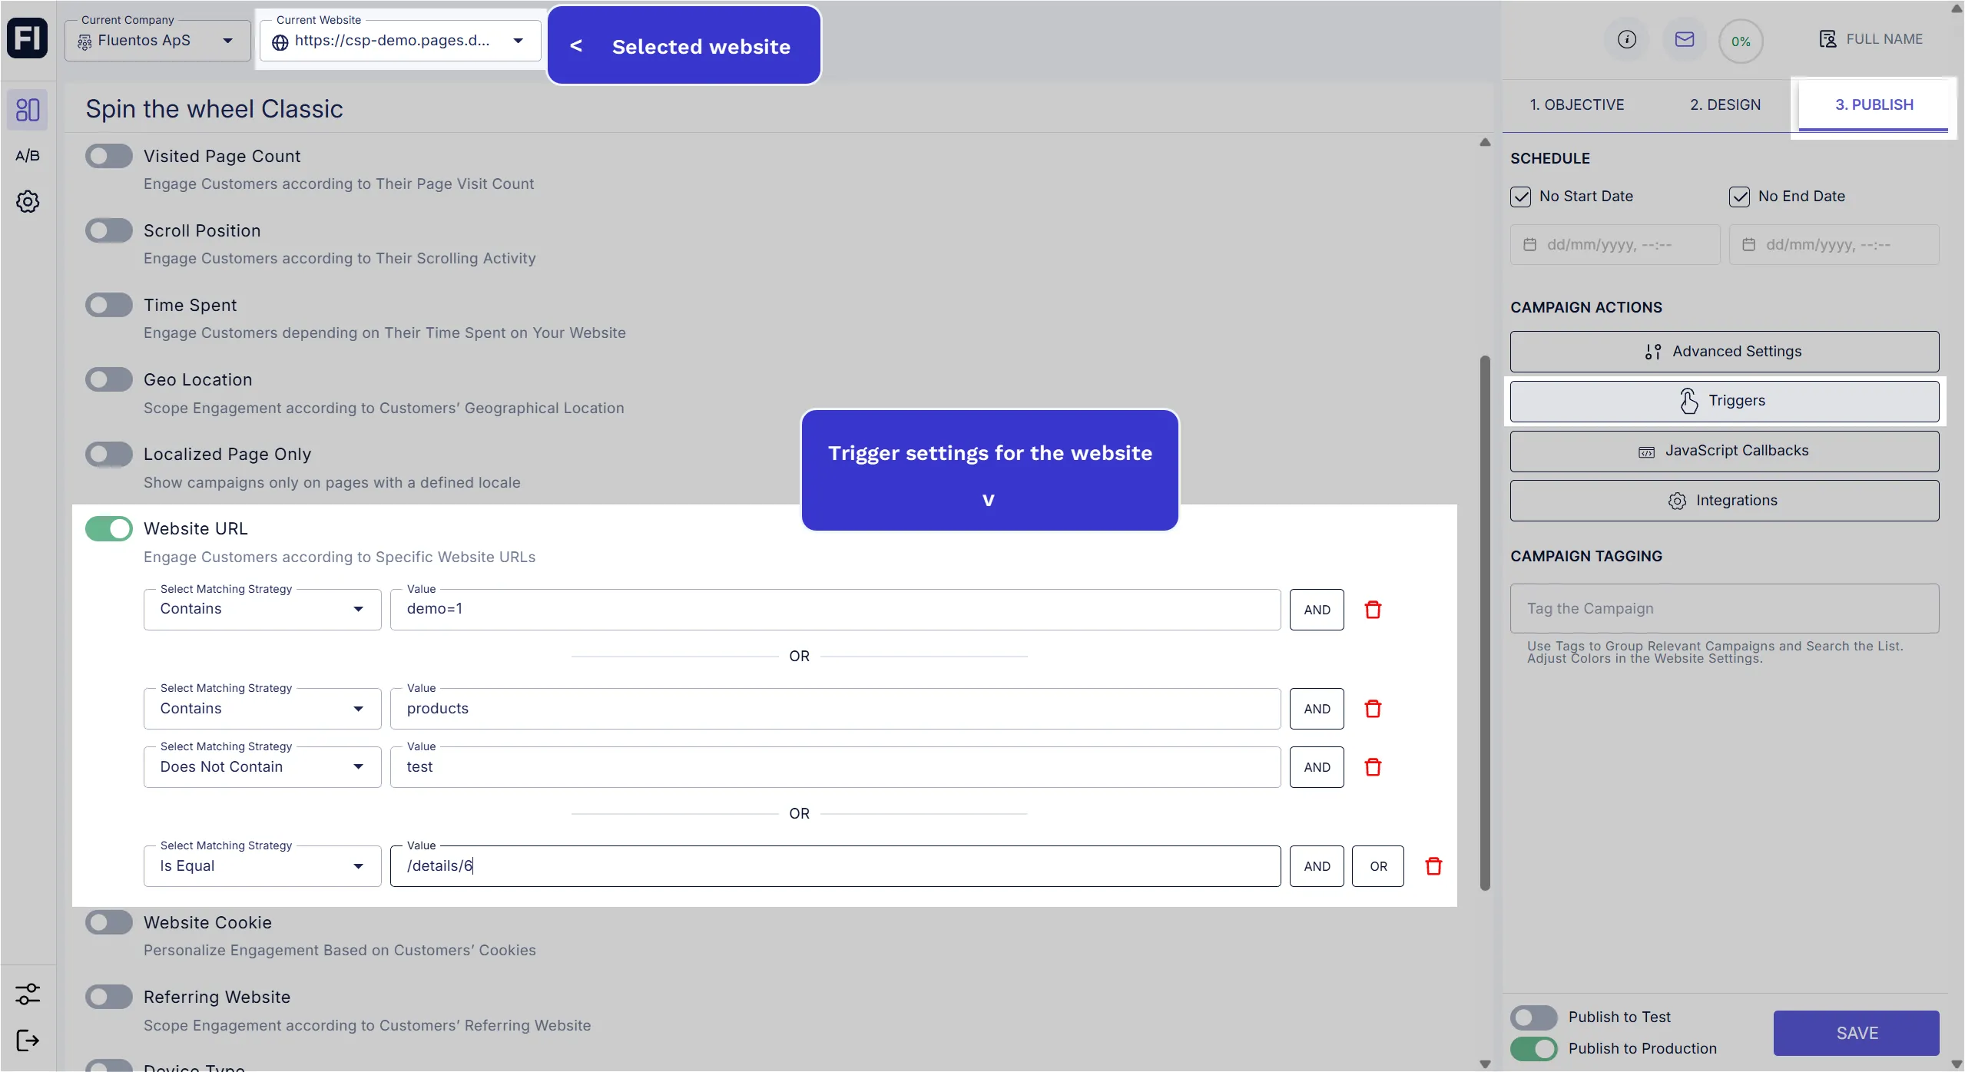Open the dashboard grid icon in sidebar
The height and width of the screenshot is (1072, 1965).
pos(28,110)
